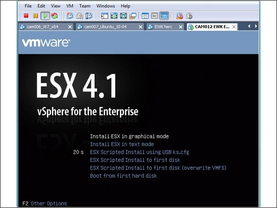The width and height of the screenshot is (277, 208).
Task: Revert to snapshot using grayed clock icon
Action: pos(80,16)
